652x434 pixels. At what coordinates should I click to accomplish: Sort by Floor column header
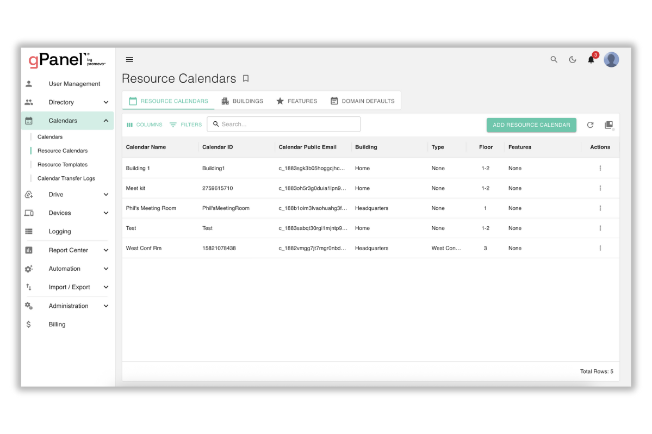(x=486, y=147)
